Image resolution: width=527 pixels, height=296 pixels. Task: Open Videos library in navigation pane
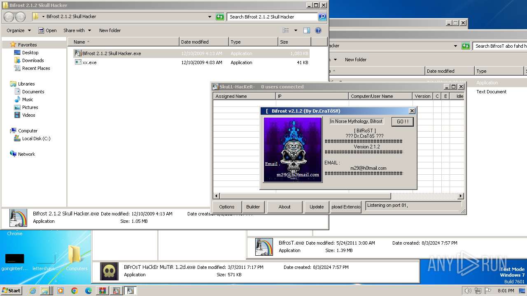point(29,115)
